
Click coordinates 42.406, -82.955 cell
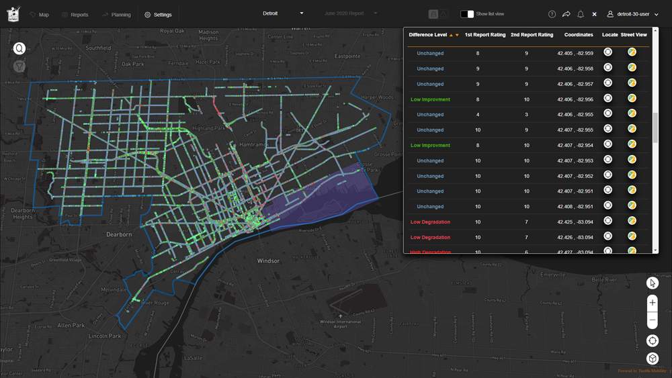coord(575,115)
